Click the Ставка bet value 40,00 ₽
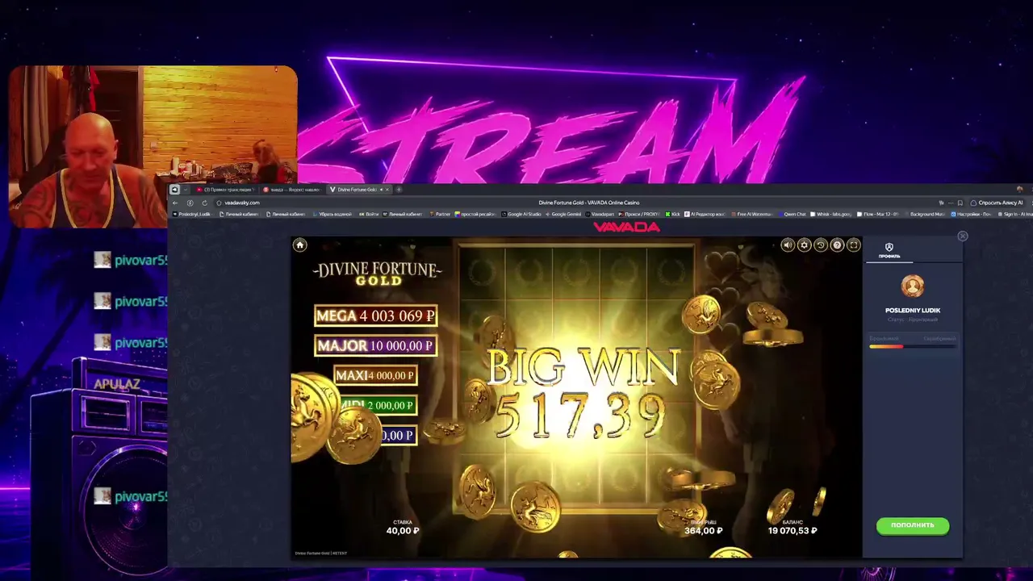 tap(403, 530)
